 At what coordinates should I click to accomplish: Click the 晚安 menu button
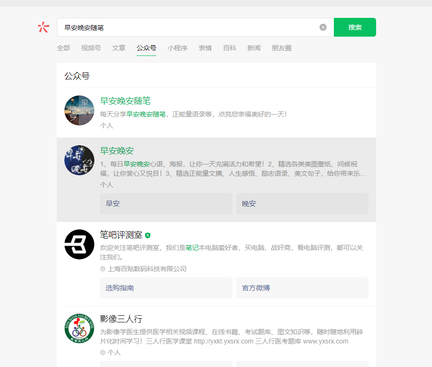pos(302,204)
